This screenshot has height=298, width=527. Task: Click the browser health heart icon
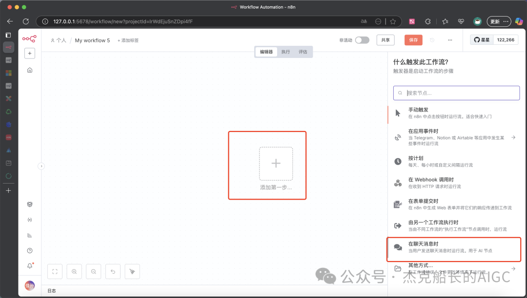[x=461, y=21]
